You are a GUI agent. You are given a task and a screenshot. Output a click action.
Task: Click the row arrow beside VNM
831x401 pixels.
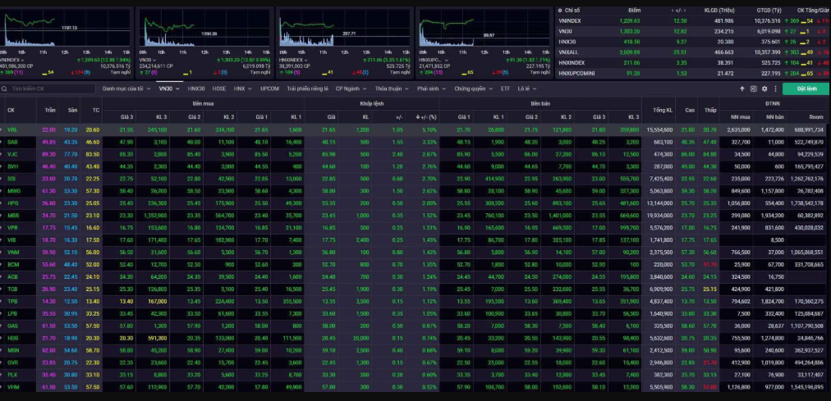pos(2,253)
